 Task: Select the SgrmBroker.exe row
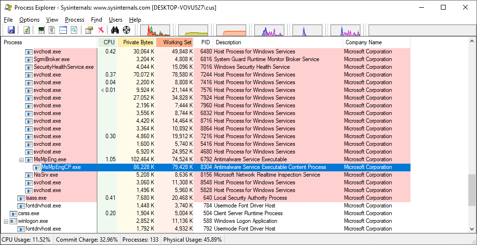[x=206, y=59]
